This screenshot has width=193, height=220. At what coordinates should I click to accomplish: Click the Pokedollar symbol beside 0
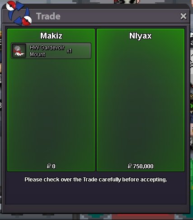[49, 166]
